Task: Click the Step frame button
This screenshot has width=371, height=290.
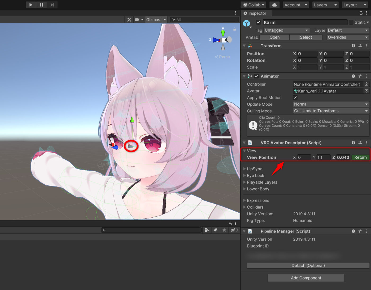Action: click(x=52, y=5)
